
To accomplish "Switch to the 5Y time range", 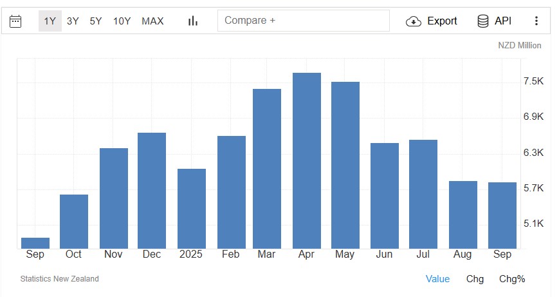I will [x=96, y=21].
